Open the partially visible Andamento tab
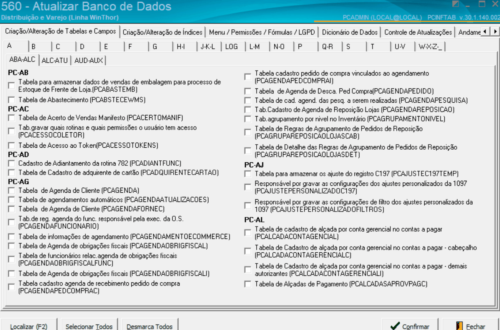 [x=469, y=32]
